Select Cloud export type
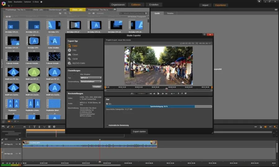This screenshot has height=167, width=279. click(73, 55)
